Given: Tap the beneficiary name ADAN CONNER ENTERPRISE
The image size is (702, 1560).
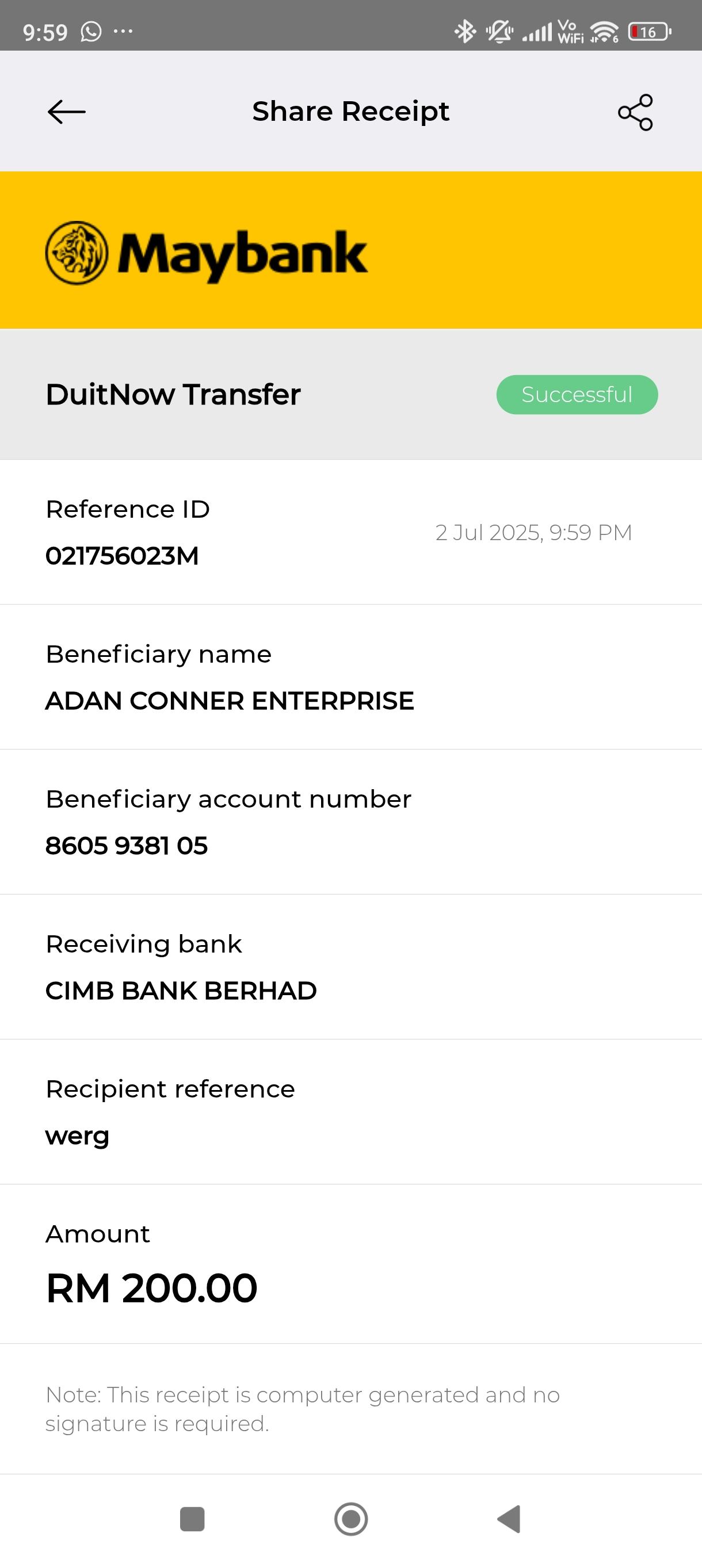Looking at the screenshot, I should [230, 701].
